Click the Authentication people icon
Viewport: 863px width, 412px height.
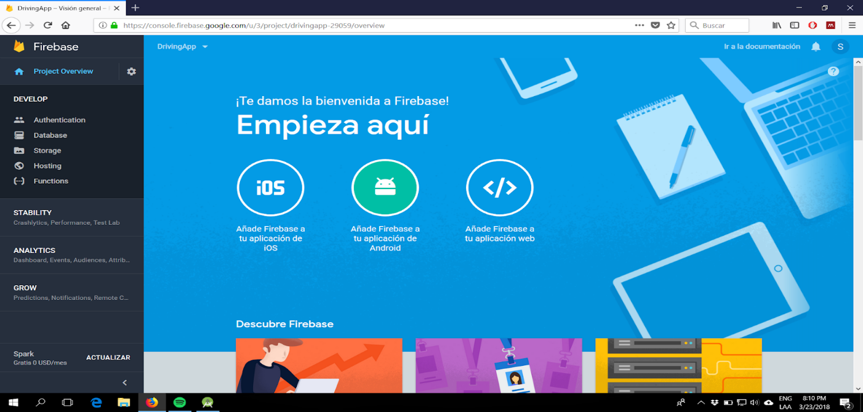tap(19, 120)
